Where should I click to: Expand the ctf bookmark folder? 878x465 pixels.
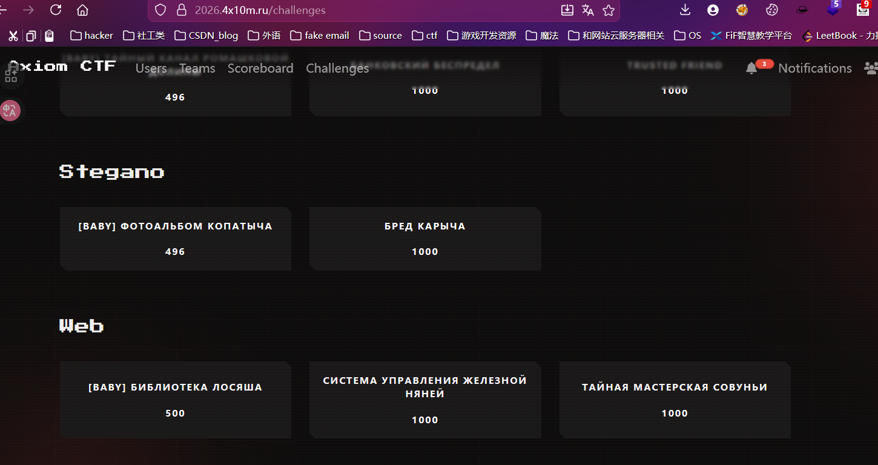(x=424, y=36)
